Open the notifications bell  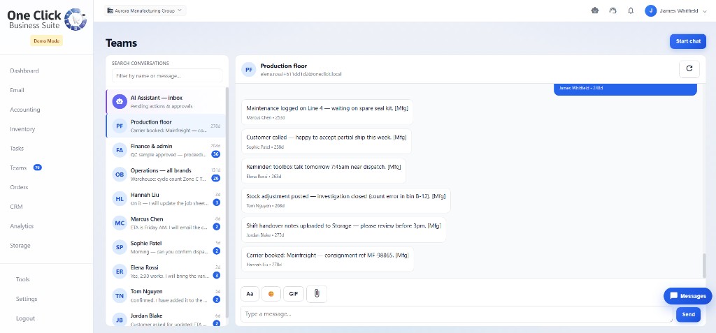tap(631, 10)
